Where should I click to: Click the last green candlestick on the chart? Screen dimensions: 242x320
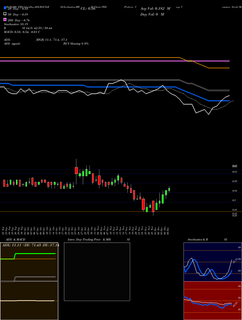pos(169,190)
